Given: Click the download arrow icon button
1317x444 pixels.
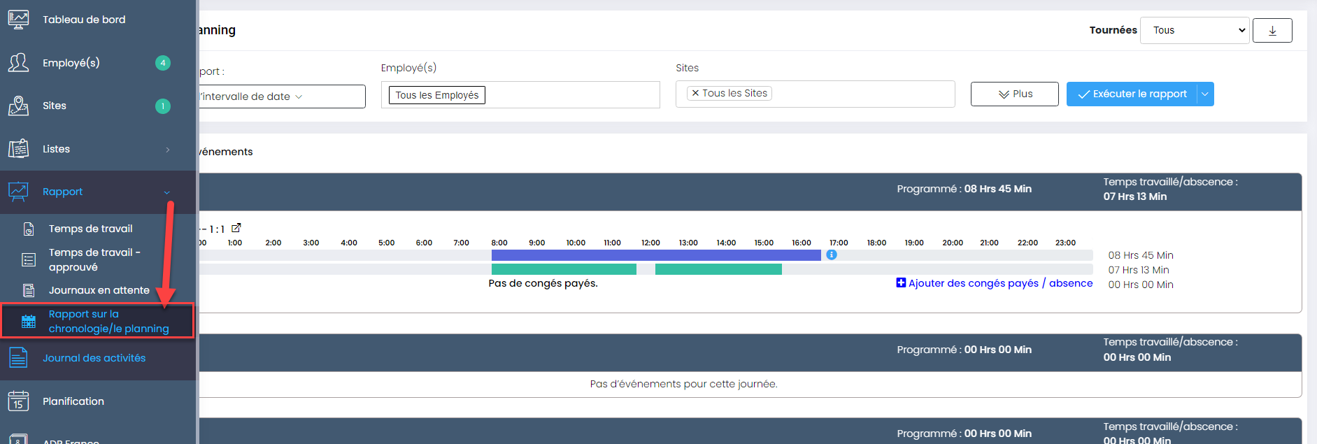Looking at the screenshot, I should click(x=1272, y=31).
